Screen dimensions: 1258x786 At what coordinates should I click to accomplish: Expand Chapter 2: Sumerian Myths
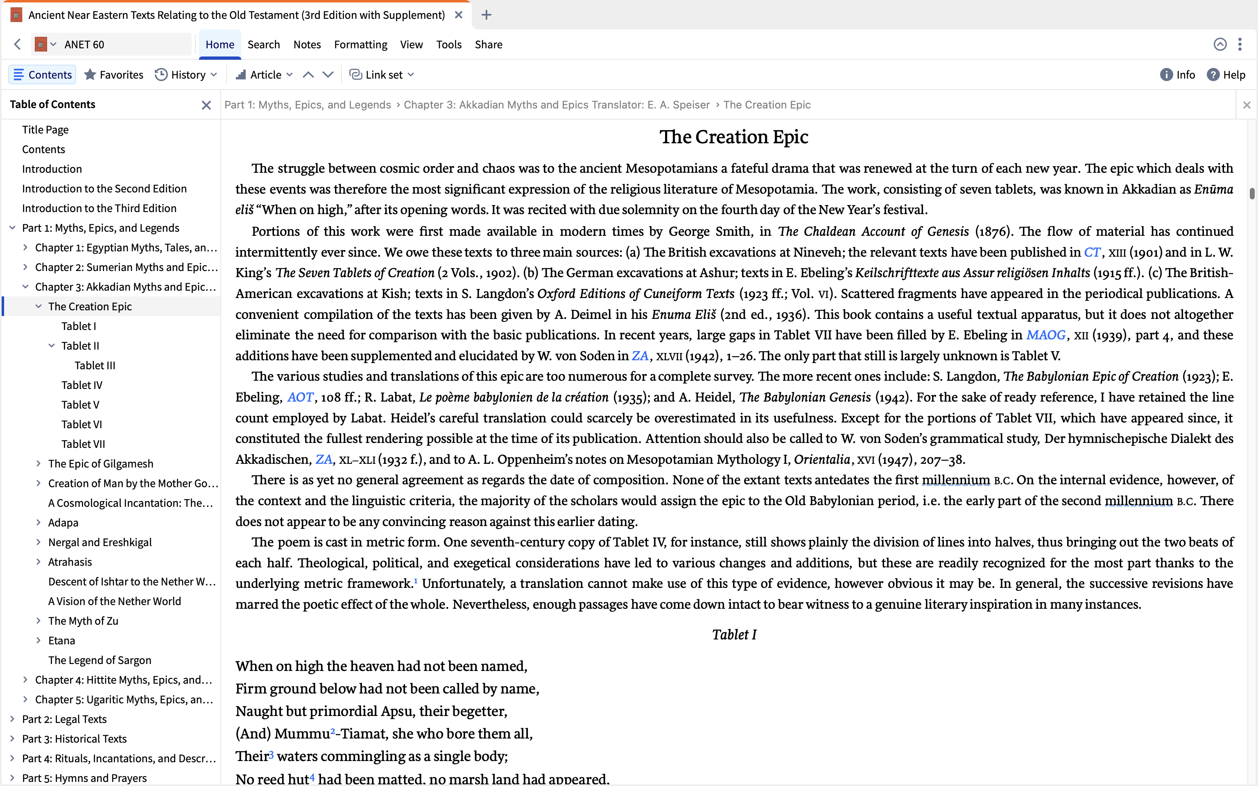25,267
